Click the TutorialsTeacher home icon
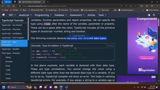 (3, 15)
